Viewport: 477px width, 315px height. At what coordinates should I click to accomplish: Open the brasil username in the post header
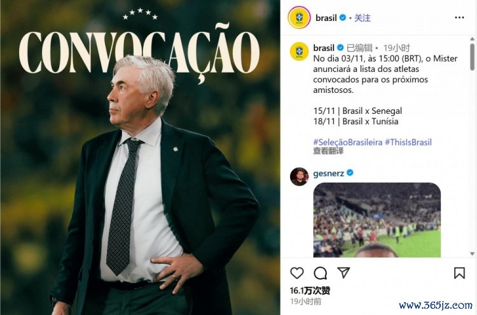pos(326,18)
